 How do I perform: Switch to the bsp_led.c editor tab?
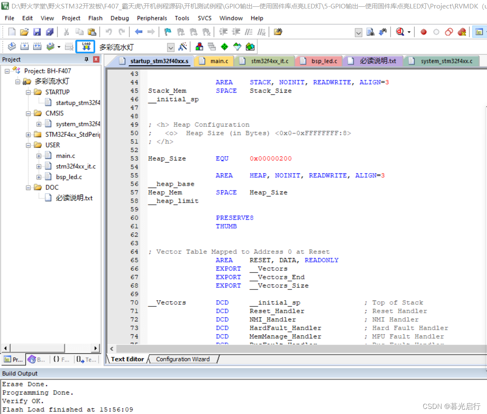click(319, 61)
